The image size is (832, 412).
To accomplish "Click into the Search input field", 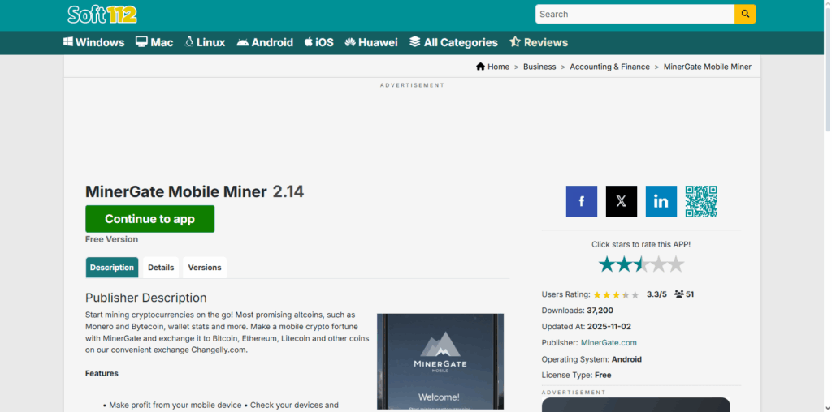I will point(635,14).
